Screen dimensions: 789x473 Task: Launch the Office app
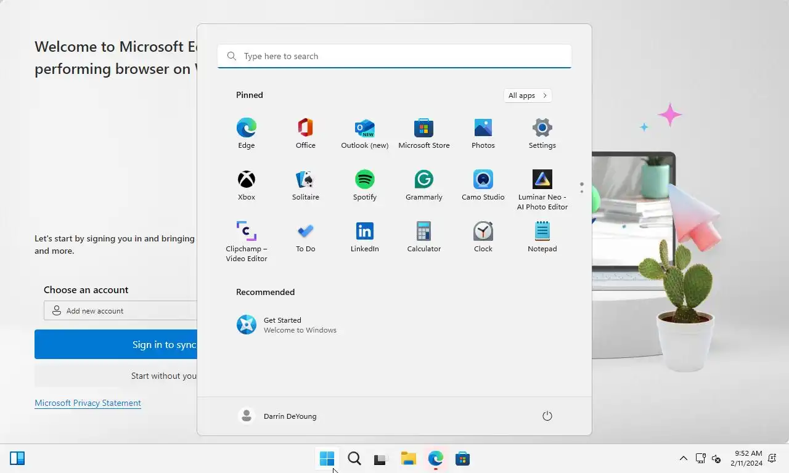click(306, 133)
